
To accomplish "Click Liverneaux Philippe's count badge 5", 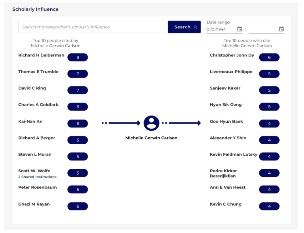I will pos(269,74).
